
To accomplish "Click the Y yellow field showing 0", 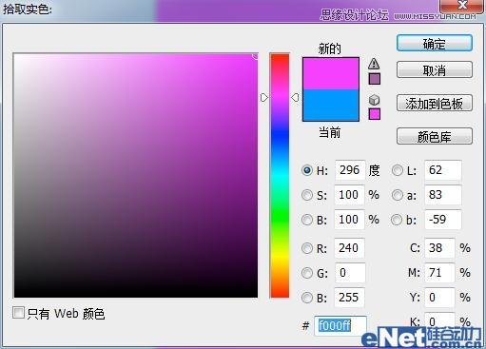I will point(439,298).
